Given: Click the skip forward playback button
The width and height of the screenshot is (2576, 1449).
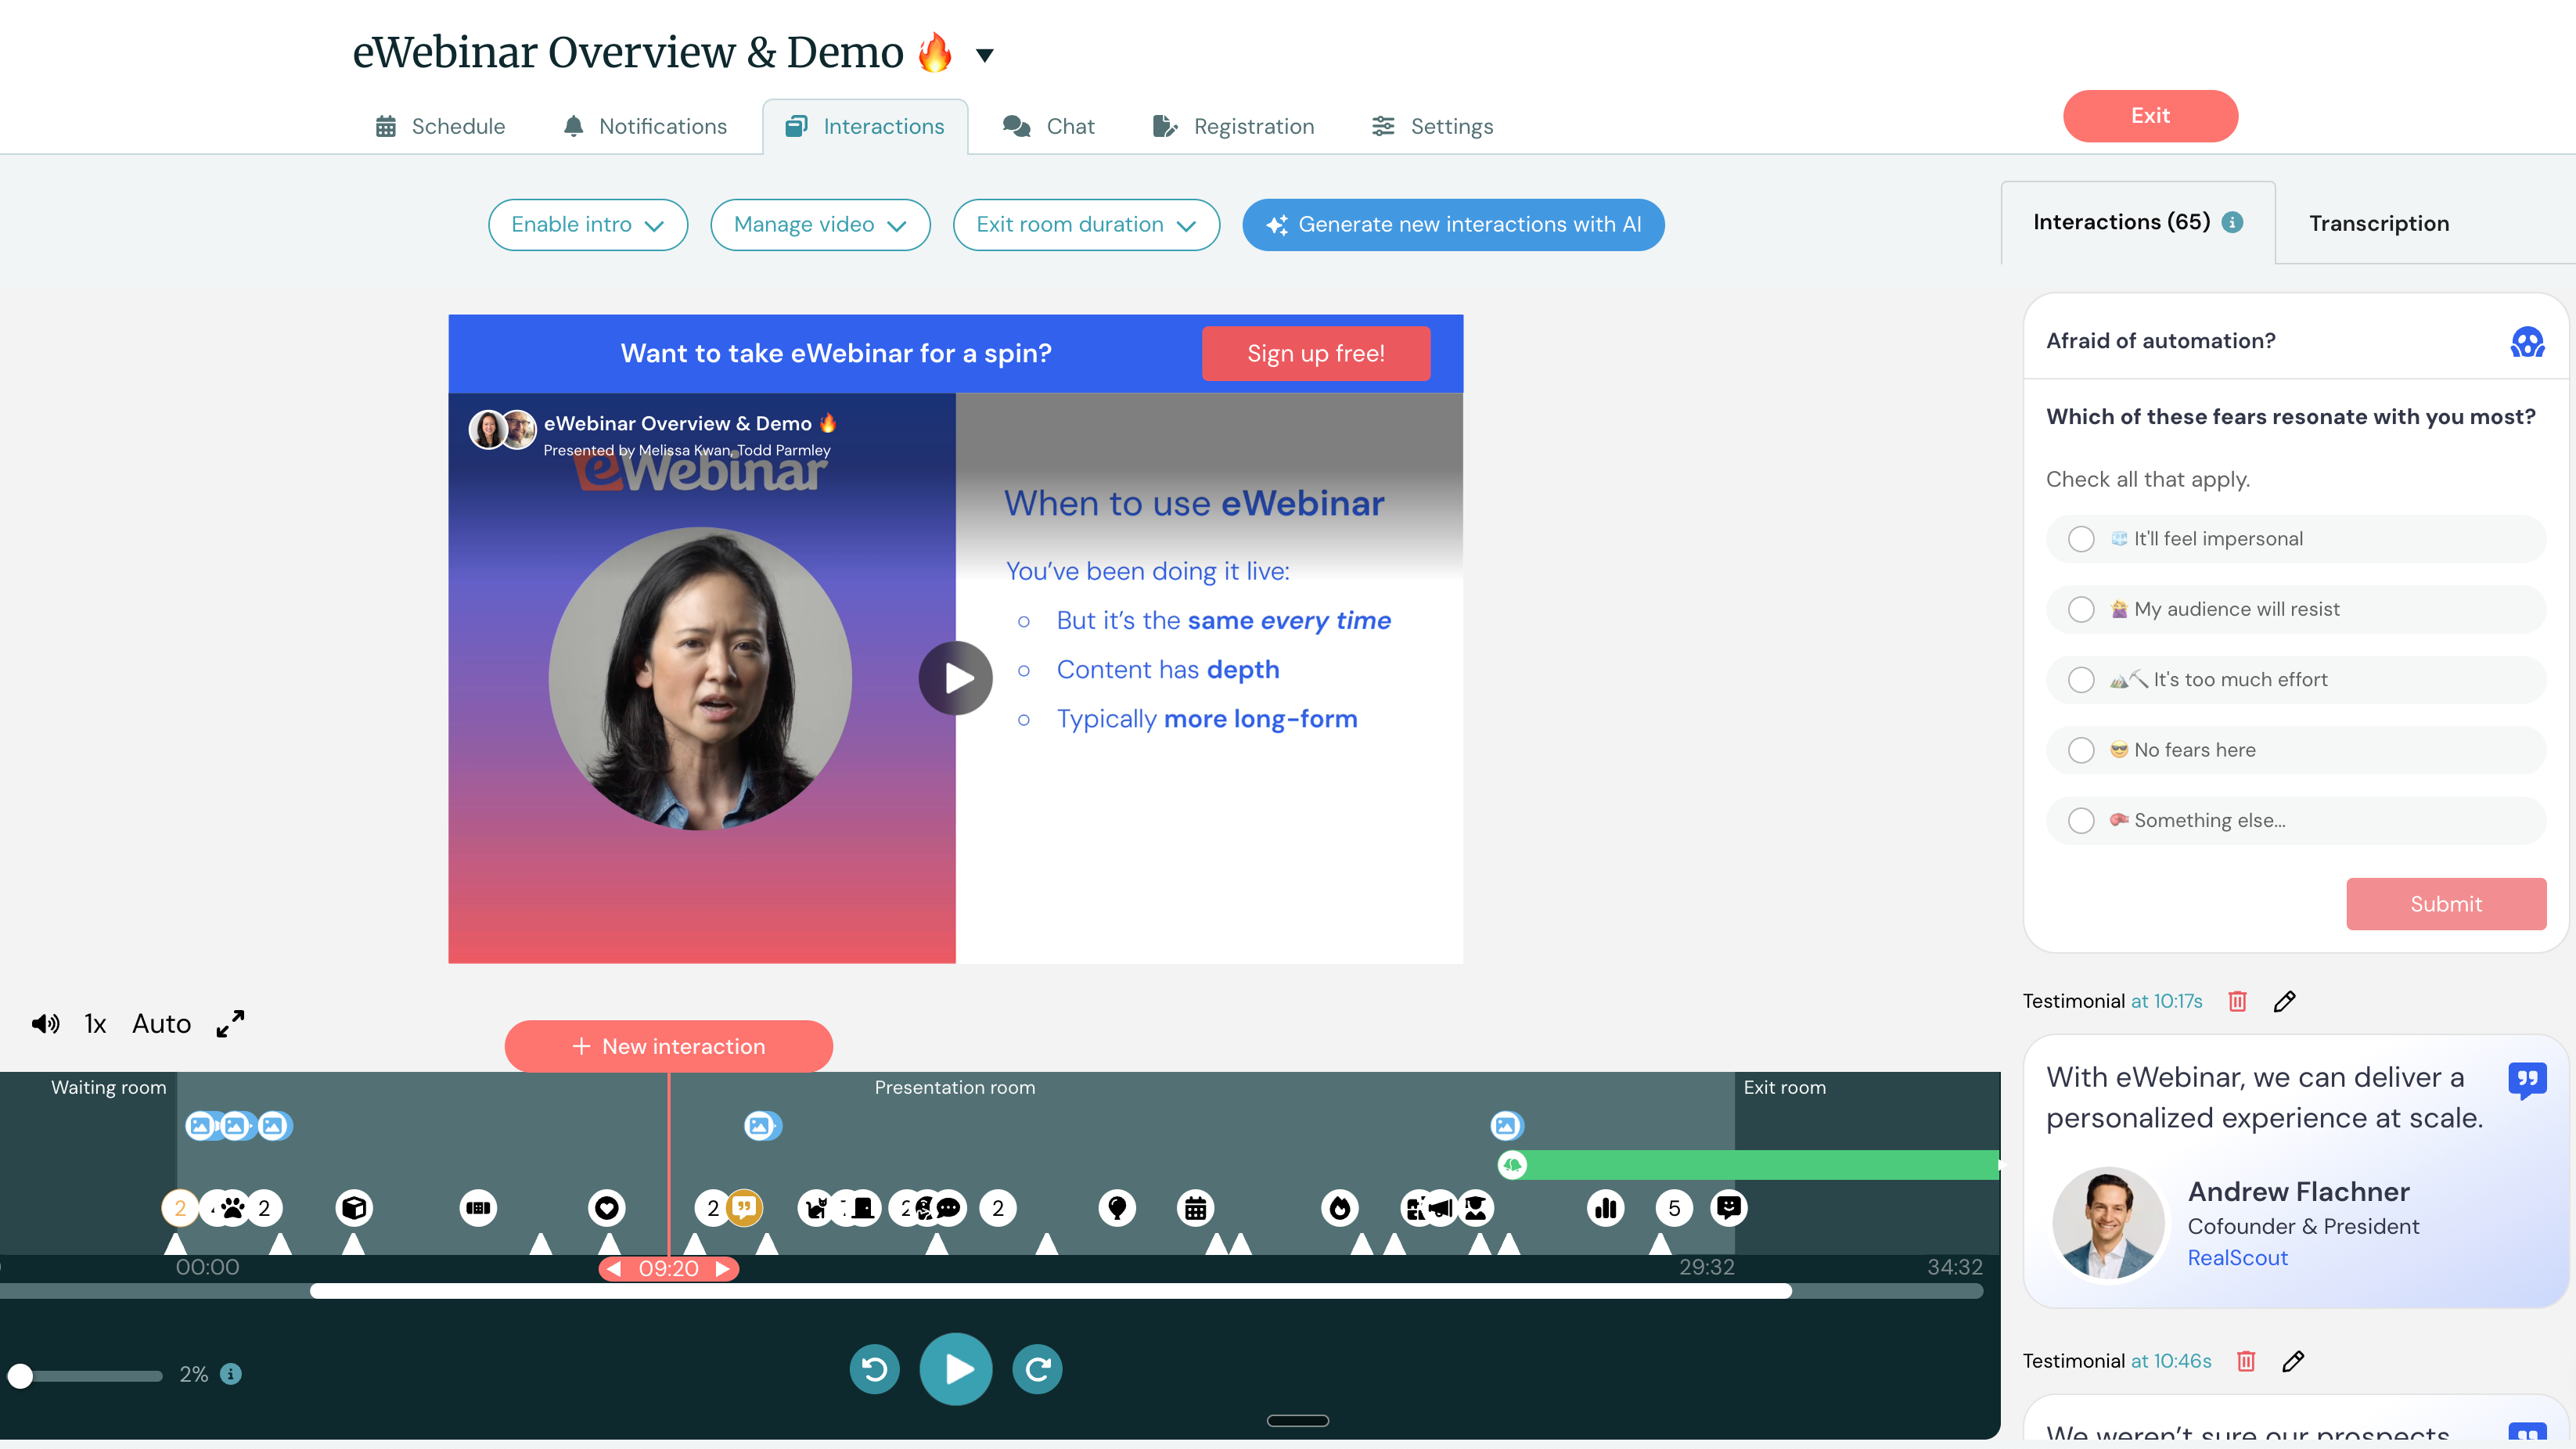Looking at the screenshot, I should tap(1037, 1369).
